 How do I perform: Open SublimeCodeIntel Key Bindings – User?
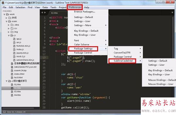click(x=159, y=74)
